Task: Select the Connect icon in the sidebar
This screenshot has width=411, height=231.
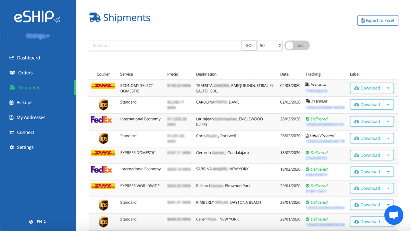Action: [x=11, y=132]
